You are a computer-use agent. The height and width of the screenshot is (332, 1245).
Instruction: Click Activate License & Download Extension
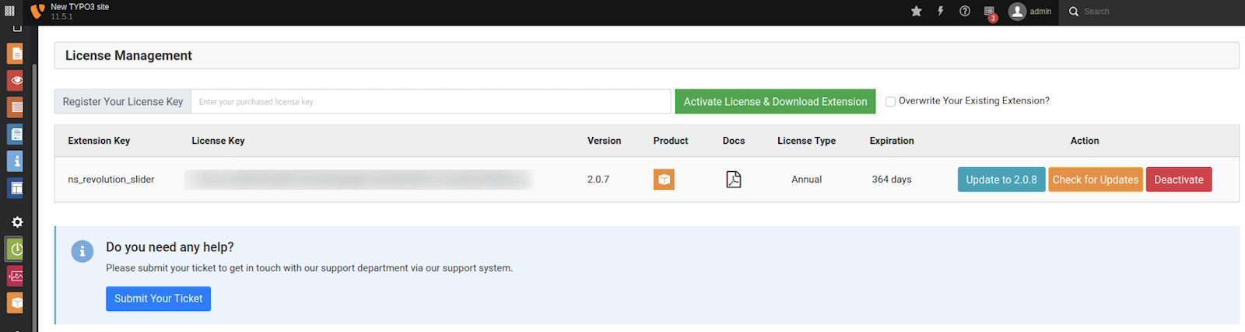(775, 102)
